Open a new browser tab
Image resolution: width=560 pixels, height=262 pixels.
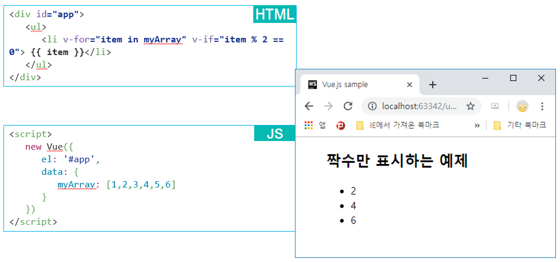[x=433, y=85]
